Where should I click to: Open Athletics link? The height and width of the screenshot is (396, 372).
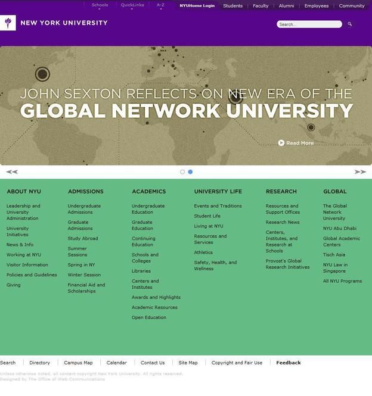[203, 252]
